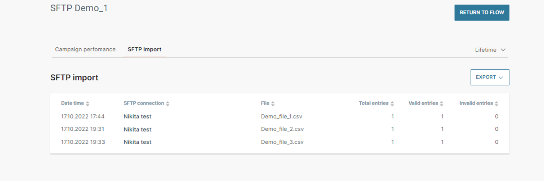Switch to Campaign perfomance tab
This screenshot has width=544, height=181.
pyautogui.click(x=85, y=49)
